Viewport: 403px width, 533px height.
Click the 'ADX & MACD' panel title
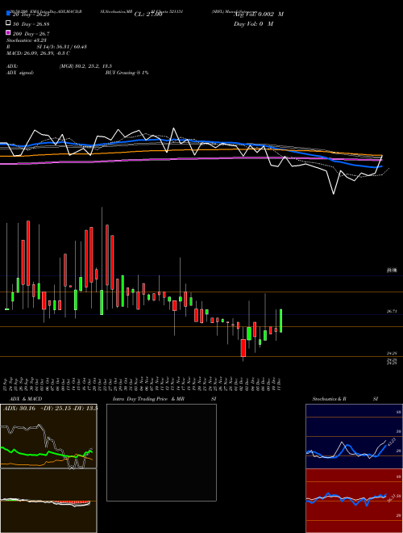tap(26, 399)
